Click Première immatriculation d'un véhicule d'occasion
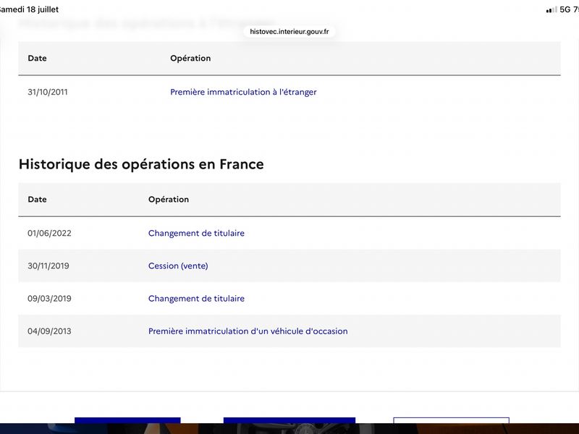 pos(248,331)
